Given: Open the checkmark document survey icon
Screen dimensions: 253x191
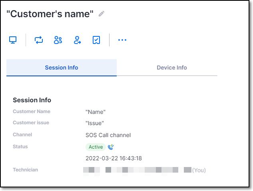Looking at the screenshot, I should click(96, 40).
